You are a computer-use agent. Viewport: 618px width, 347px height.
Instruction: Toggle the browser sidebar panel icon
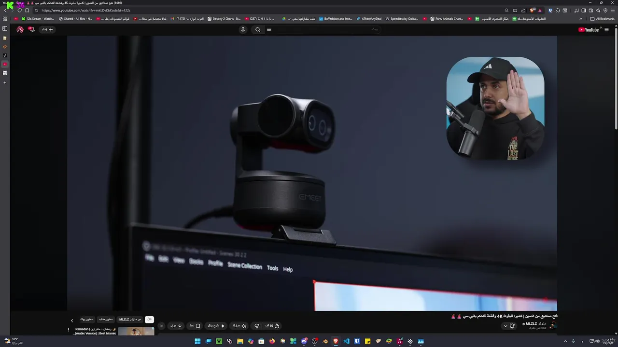point(584,10)
